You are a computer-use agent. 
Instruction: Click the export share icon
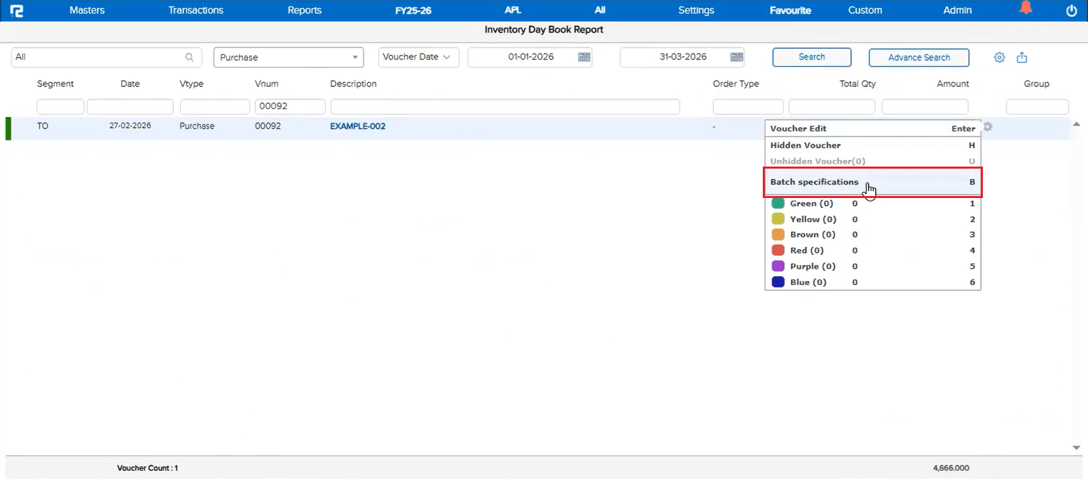pyautogui.click(x=1022, y=58)
